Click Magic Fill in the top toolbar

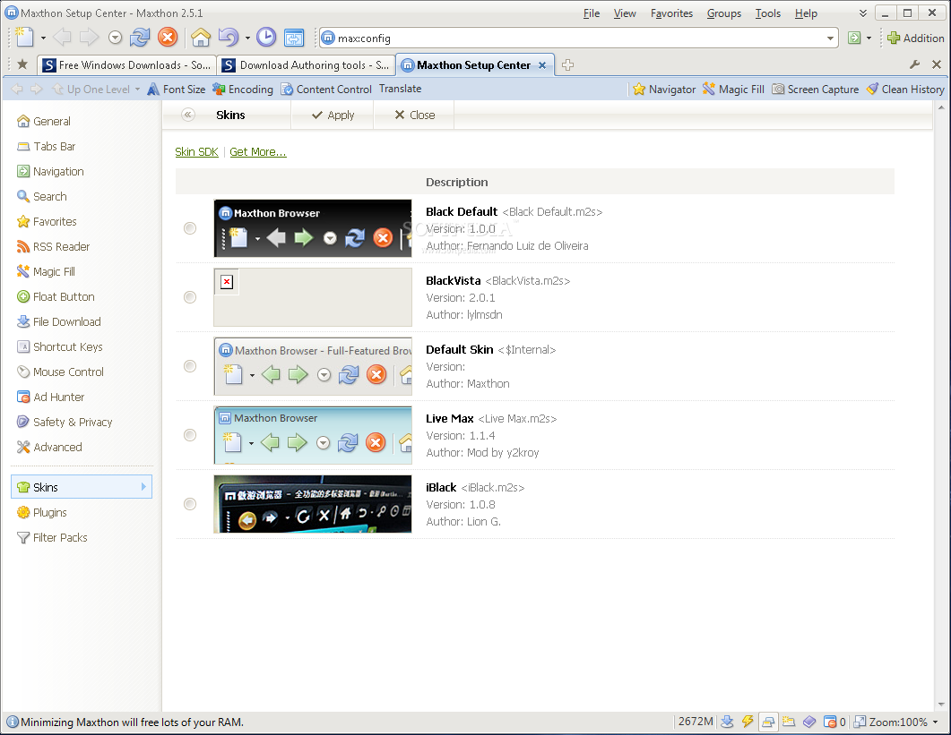(733, 89)
